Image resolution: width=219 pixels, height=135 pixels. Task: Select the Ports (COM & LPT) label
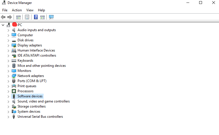pyautogui.click(x=32, y=81)
